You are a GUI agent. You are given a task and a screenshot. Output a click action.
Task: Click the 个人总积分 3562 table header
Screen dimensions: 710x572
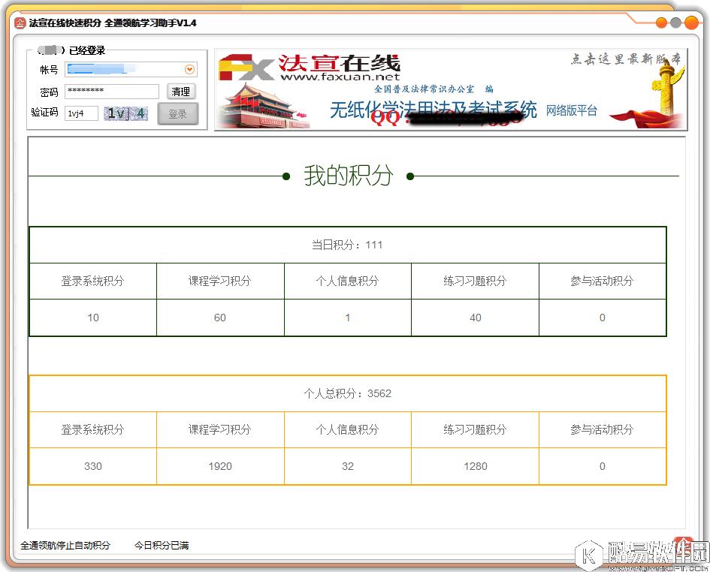pyautogui.click(x=347, y=393)
